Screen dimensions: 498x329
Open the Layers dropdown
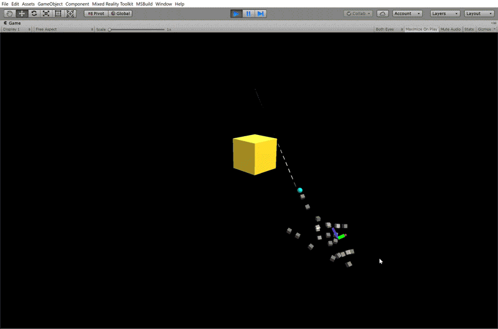click(x=445, y=13)
